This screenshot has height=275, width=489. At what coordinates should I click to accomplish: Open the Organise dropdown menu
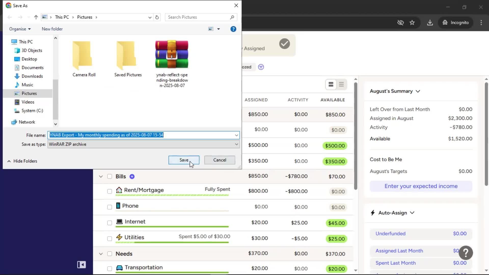pos(20,29)
